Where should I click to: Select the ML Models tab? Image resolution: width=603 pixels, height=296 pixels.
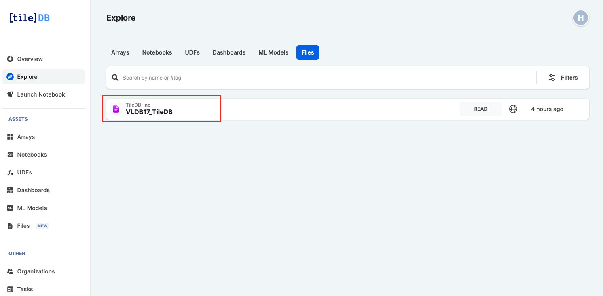coord(273,52)
